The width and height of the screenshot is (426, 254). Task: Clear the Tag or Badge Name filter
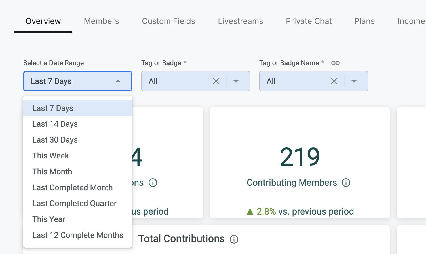coord(334,81)
